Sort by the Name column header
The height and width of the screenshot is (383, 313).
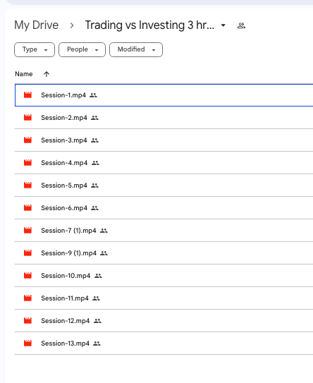(24, 74)
